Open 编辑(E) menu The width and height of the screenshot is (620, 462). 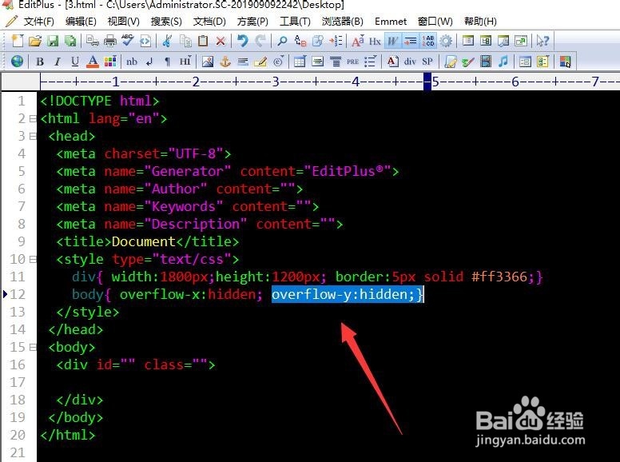click(x=81, y=21)
